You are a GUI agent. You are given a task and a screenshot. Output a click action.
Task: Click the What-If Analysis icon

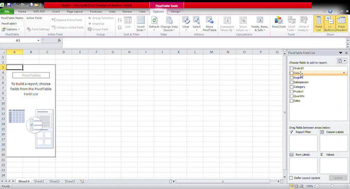point(304,20)
